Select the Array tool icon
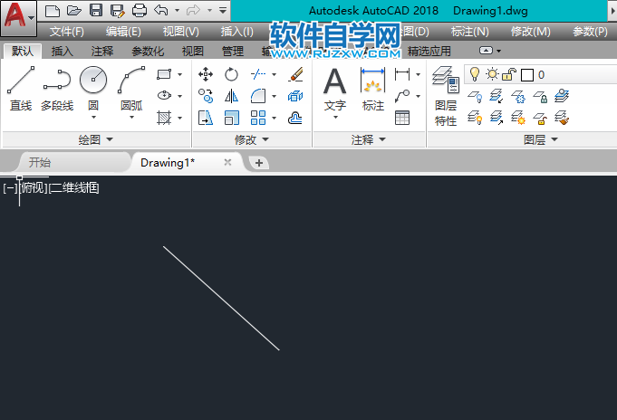617x420 pixels. point(258,118)
